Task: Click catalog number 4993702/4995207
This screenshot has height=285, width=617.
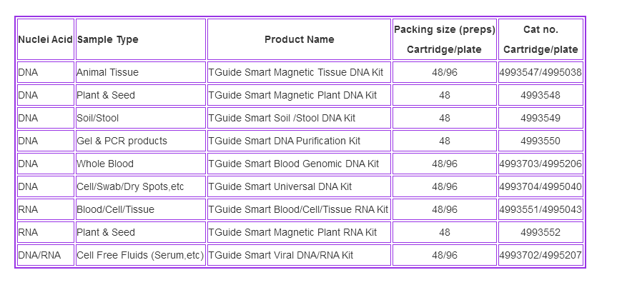Action: coord(541,255)
